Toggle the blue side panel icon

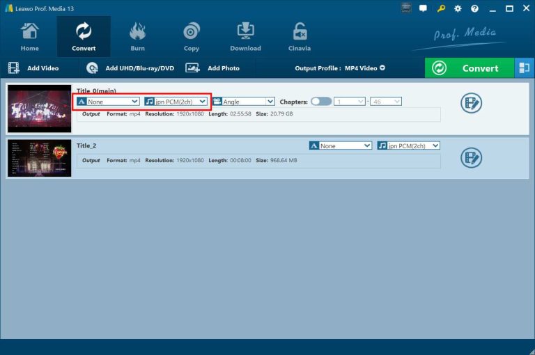click(x=525, y=68)
